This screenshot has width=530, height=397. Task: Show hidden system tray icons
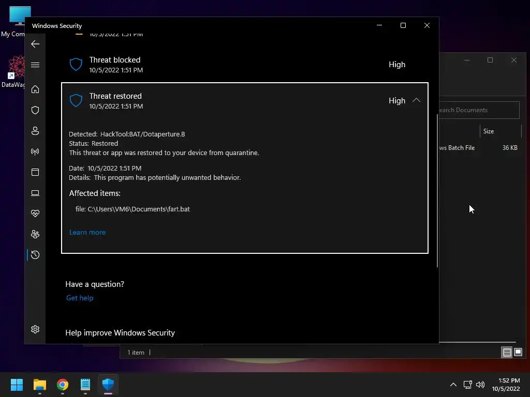coord(453,385)
